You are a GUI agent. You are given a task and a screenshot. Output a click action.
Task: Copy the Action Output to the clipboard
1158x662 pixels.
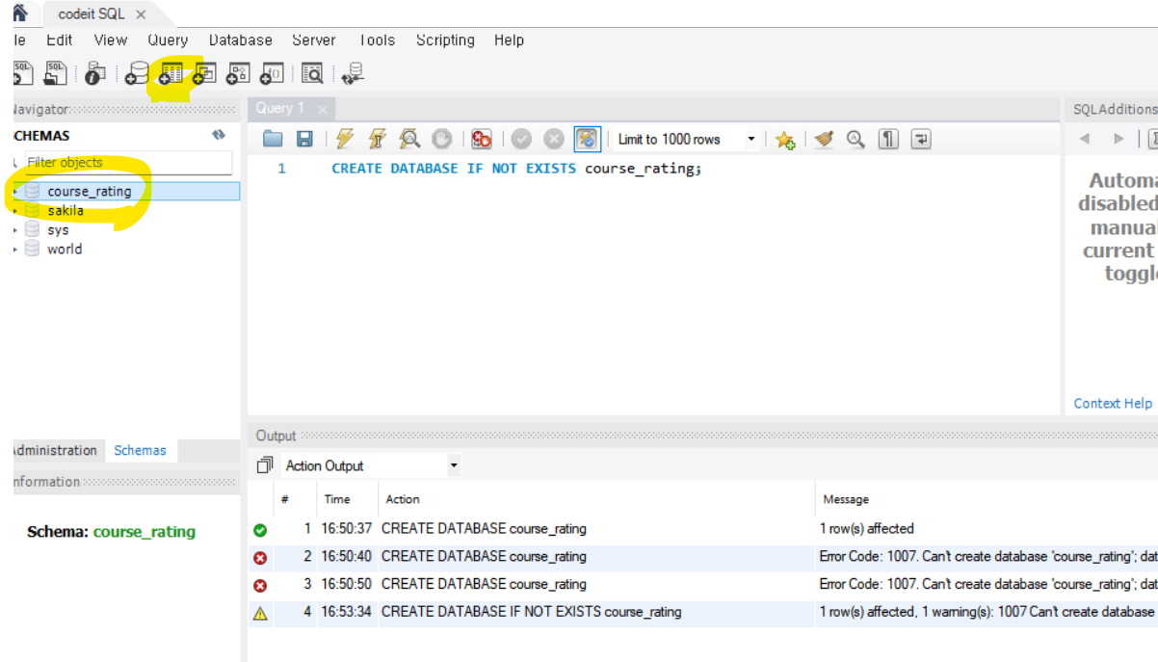(x=265, y=465)
